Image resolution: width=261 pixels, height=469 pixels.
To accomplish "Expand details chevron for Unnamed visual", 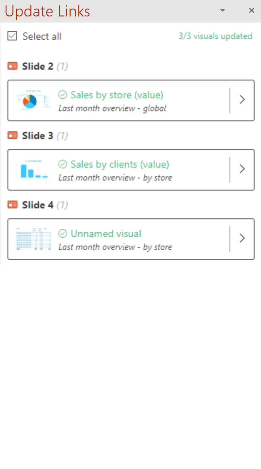I will pos(242,238).
